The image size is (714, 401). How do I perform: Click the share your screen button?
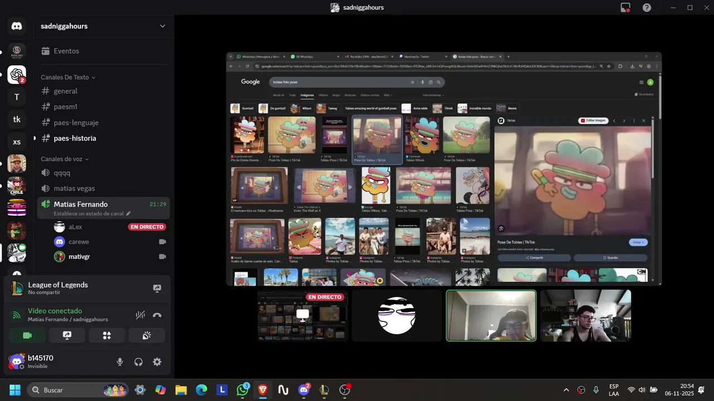click(x=67, y=335)
